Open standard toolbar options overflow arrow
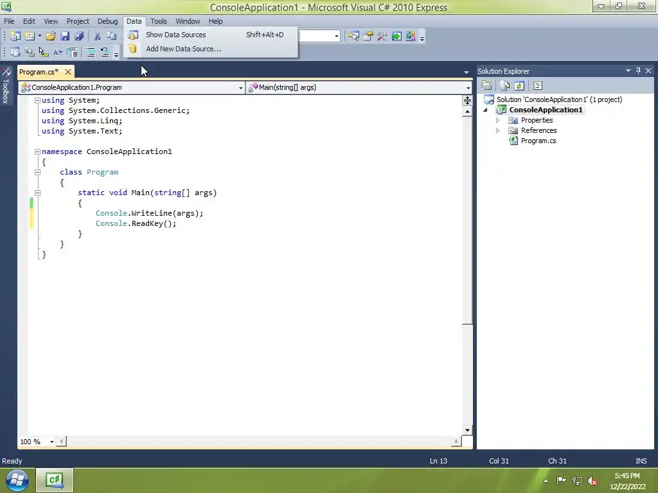The height and width of the screenshot is (493, 658). coord(422,38)
